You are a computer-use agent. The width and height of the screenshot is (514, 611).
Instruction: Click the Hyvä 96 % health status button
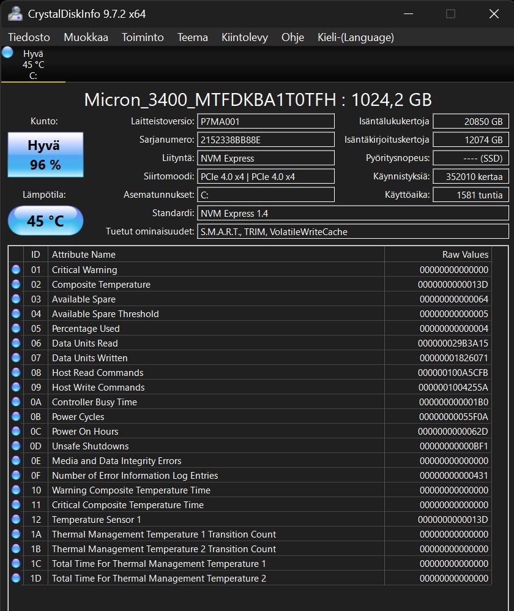point(45,155)
